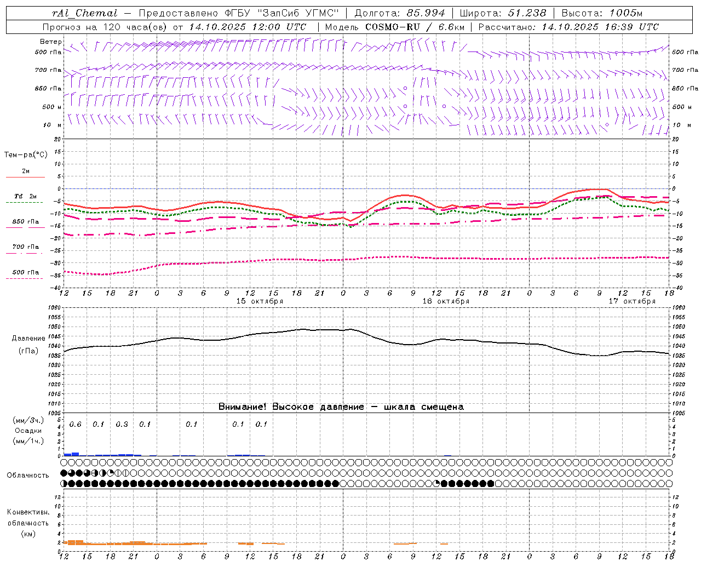Click the '(км)' convective cloud unit
This screenshot has height=561, width=701.
tap(28, 534)
